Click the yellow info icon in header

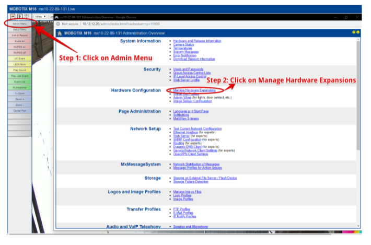pos(358,32)
